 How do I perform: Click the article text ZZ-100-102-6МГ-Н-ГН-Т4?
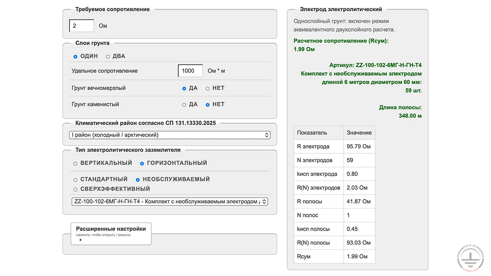389,65
